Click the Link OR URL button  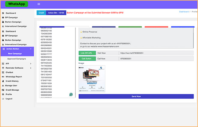[x=87, y=53]
